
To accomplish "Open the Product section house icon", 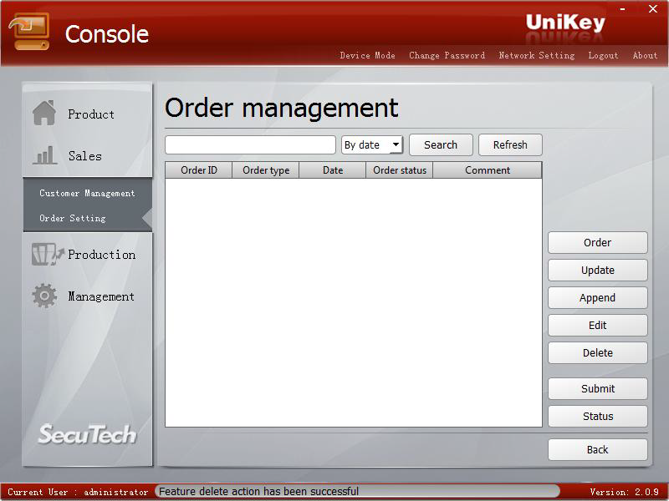I will point(44,113).
